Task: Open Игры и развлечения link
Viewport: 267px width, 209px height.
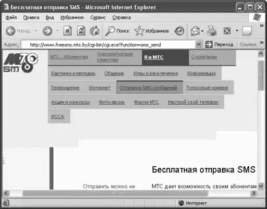Action: (x=155, y=73)
